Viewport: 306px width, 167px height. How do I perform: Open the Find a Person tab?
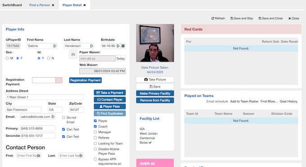pos(40,5)
